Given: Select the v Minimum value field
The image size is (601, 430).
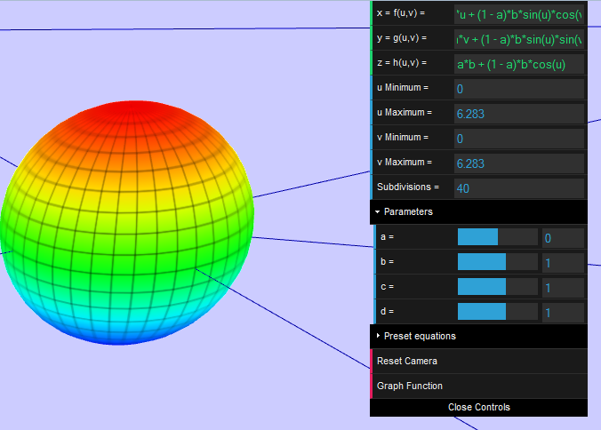Looking at the screenshot, I should pos(517,139).
